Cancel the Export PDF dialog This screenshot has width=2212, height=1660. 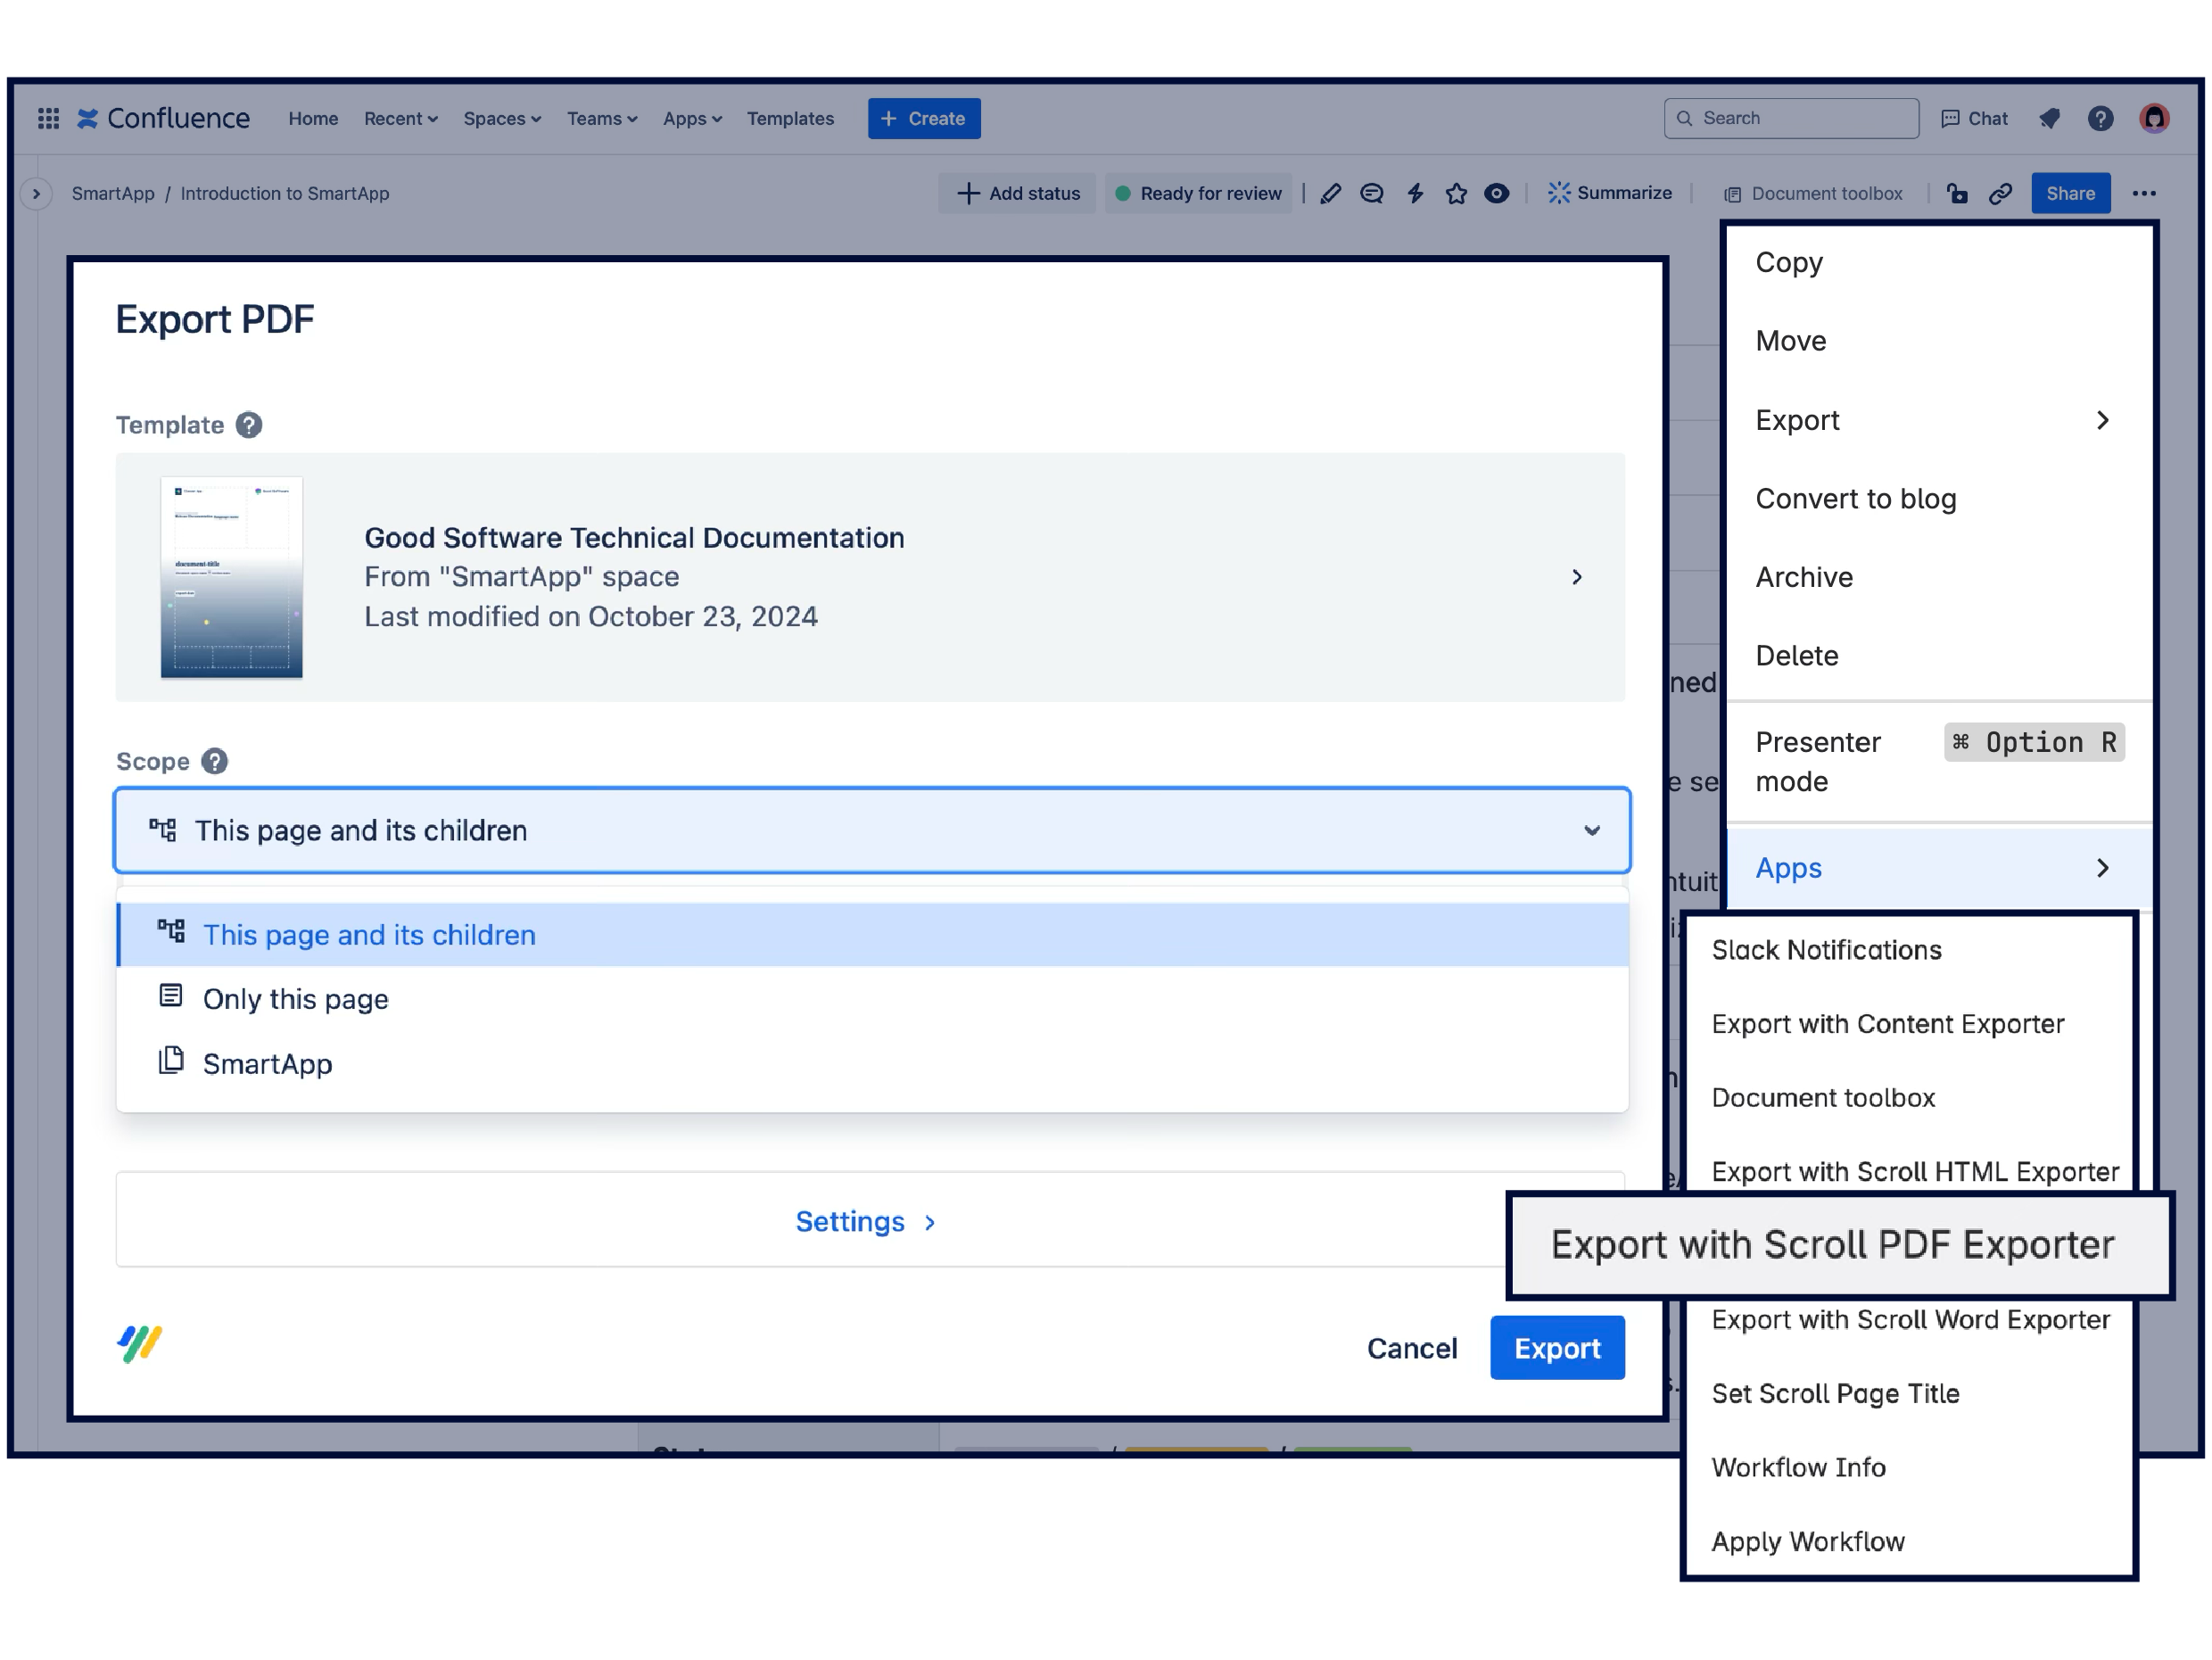coord(1412,1348)
